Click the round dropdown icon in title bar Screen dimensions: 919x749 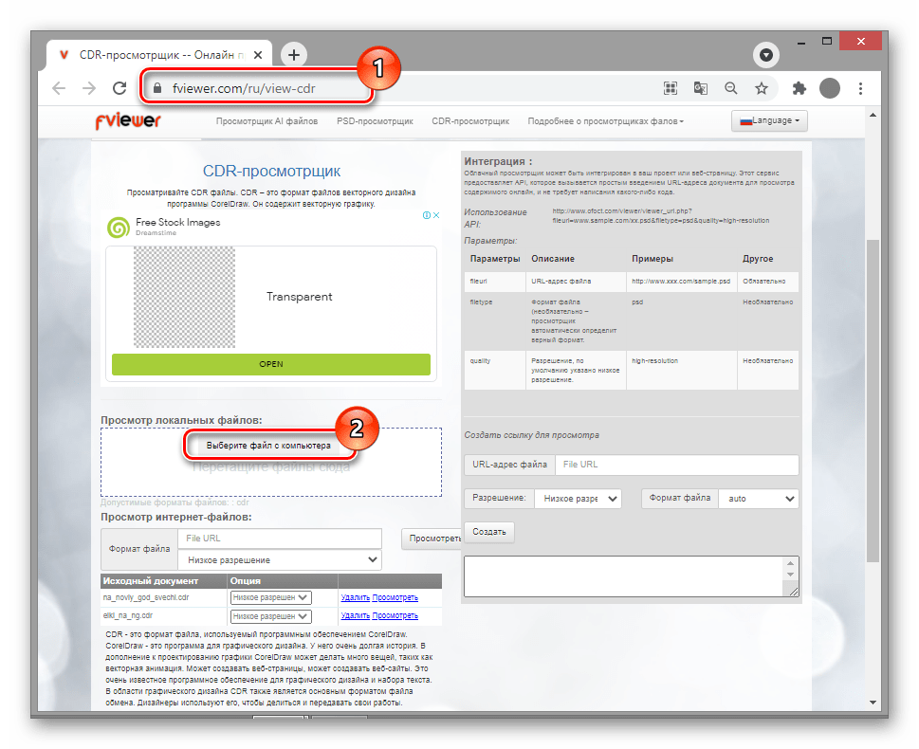tap(766, 55)
